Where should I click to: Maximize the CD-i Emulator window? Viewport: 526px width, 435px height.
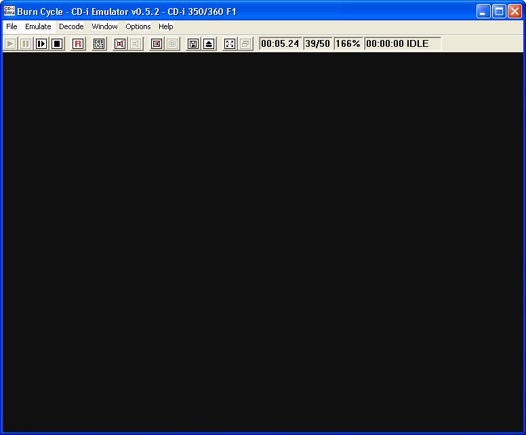499,12
